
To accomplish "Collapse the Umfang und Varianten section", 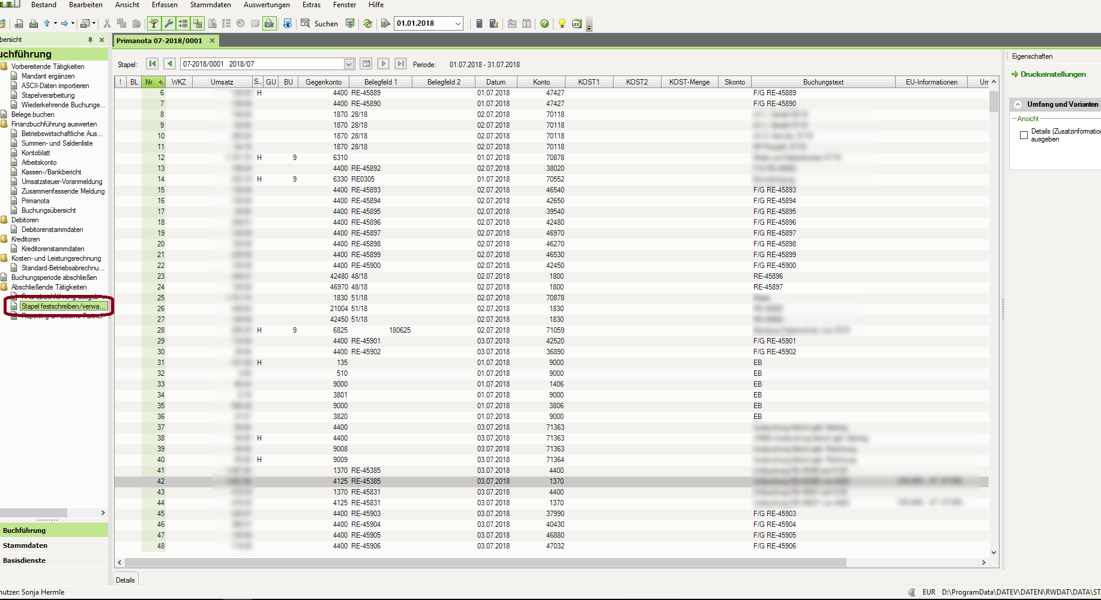I will [x=1018, y=104].
